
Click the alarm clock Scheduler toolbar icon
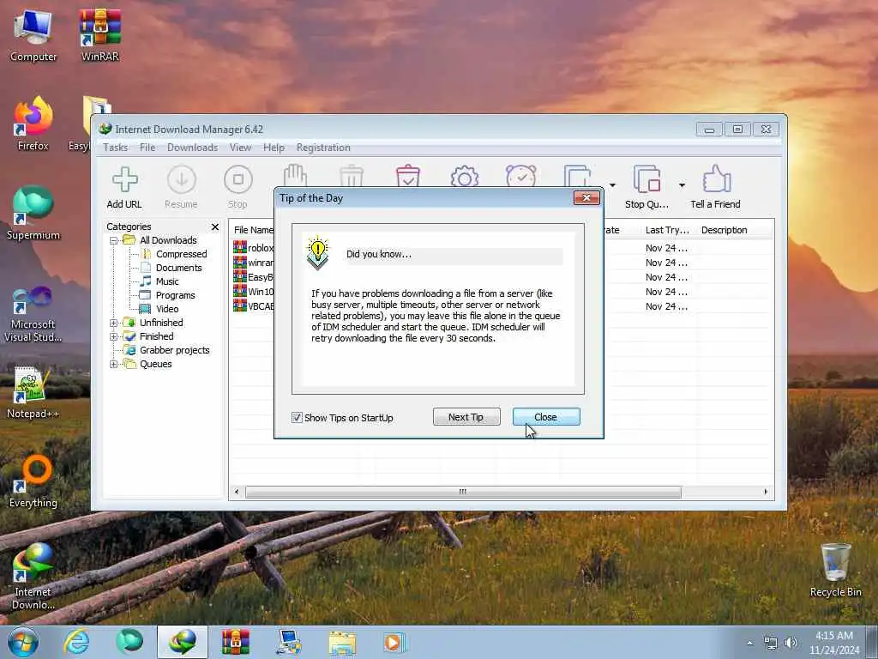coord(520,175)
